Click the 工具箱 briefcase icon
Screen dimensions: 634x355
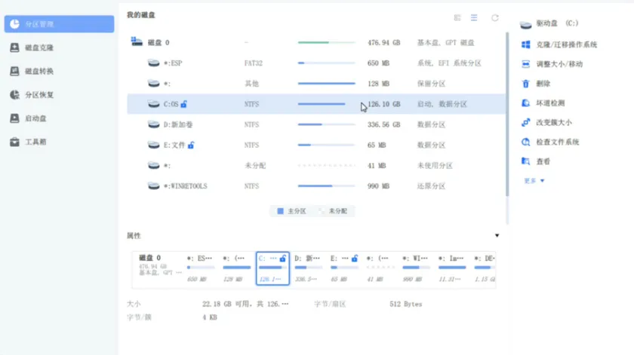[x=14, y=142]
